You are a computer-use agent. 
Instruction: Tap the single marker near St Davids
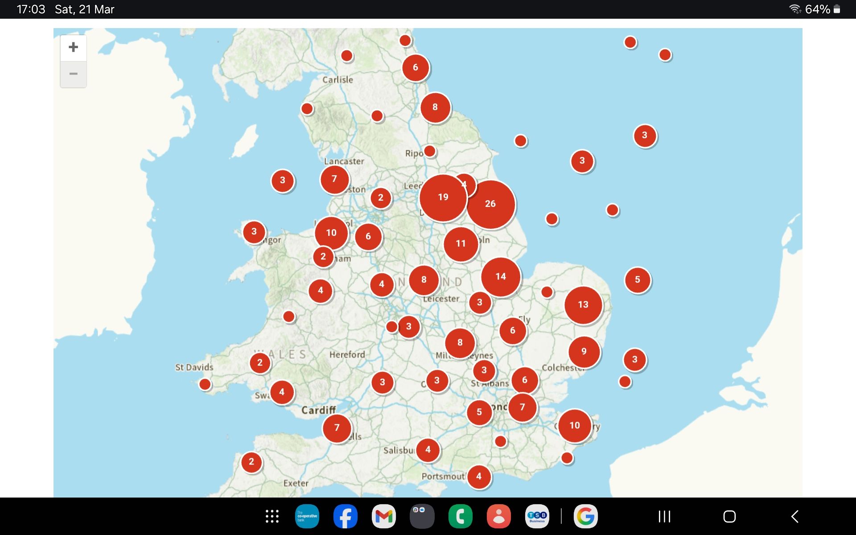[205, 384]
